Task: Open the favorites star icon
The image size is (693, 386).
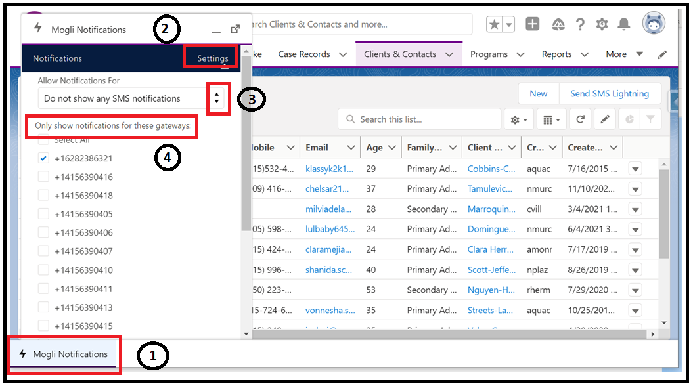Action: (x=495, y=24)
